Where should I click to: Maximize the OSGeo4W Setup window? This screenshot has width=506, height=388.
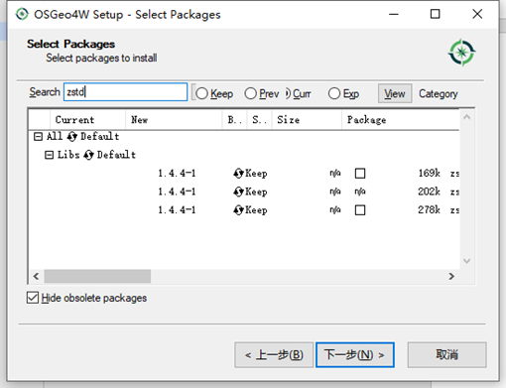pyautogui.click(x=435, y=14)
